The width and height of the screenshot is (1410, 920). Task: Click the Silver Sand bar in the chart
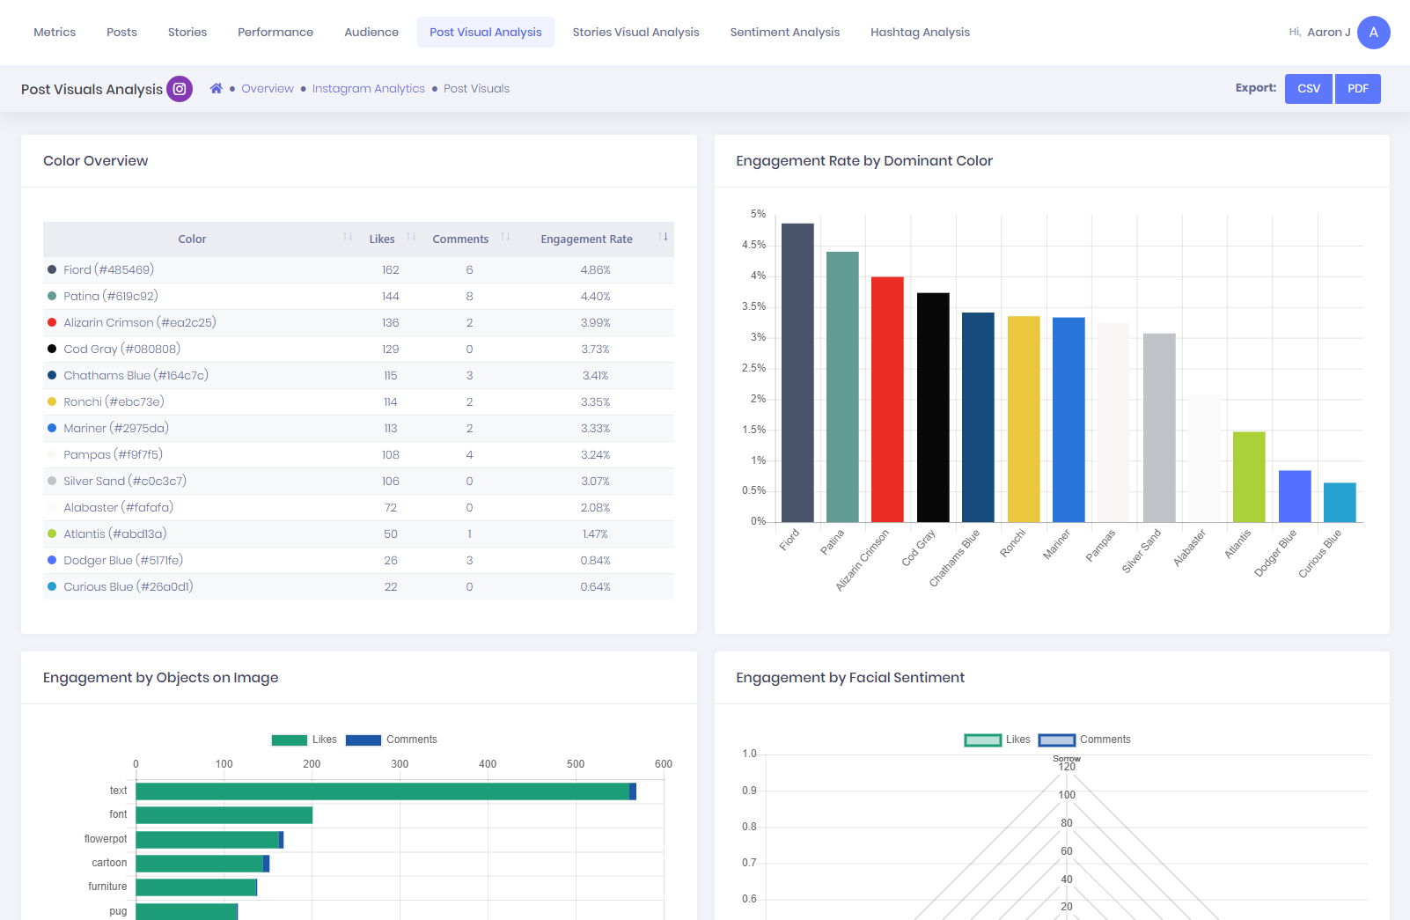coord(1159,428)
